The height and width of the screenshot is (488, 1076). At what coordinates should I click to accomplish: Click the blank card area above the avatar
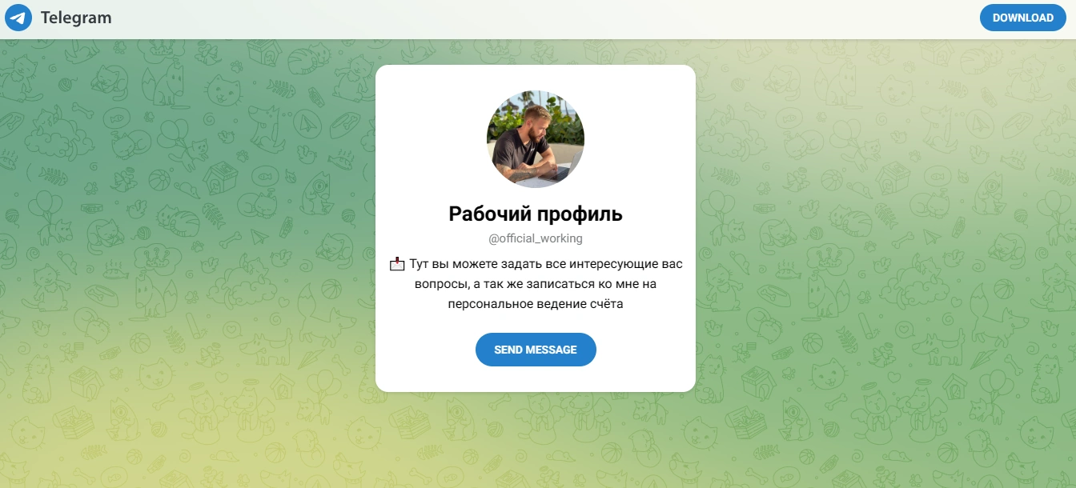point(536,78)
